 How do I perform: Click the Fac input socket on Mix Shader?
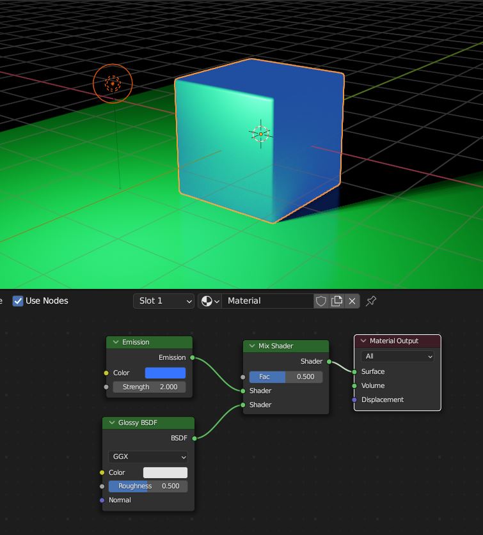(x=243, y=377)
